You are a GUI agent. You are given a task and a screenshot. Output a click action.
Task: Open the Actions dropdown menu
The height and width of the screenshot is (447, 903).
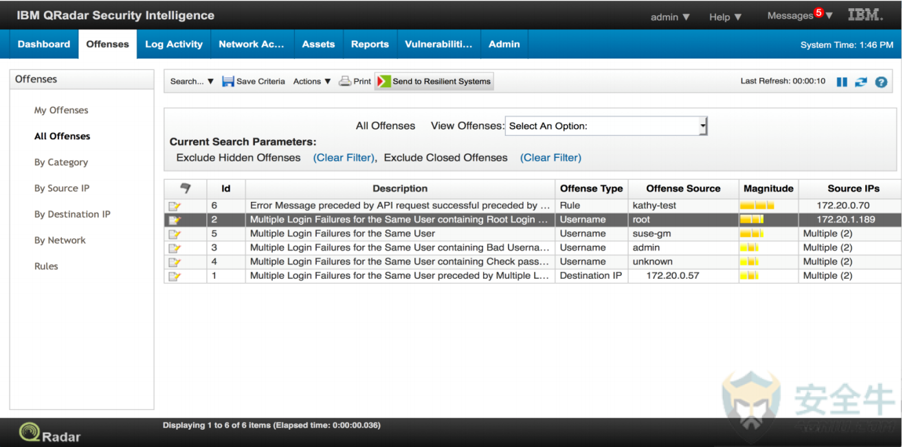click(x=312, y=81)
